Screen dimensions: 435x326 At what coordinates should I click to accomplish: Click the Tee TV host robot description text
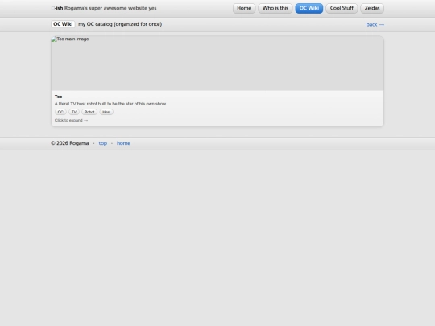tap(110, 104)
